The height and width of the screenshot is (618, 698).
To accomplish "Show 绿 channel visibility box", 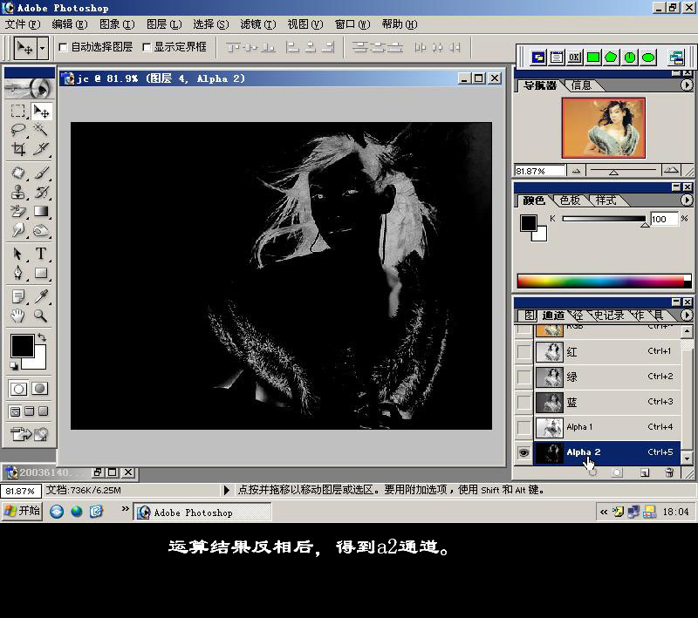I will pos(524,377).
